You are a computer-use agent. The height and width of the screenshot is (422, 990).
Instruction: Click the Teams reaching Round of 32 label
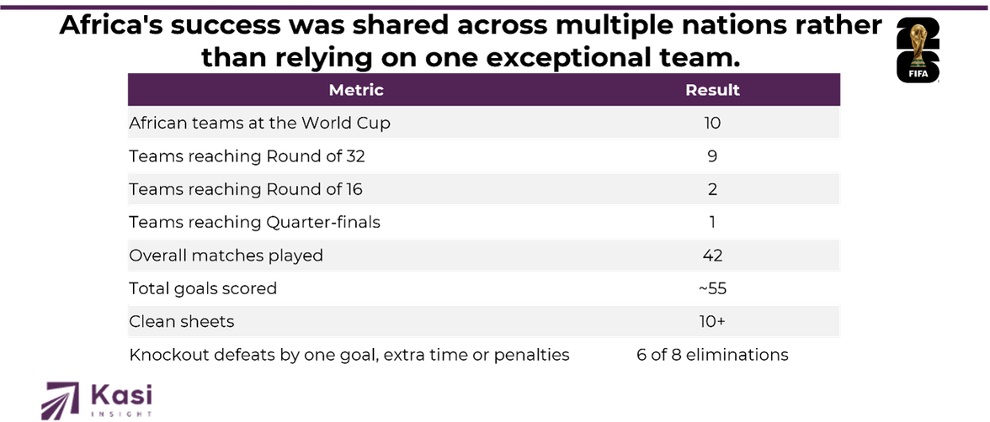pyautogui.click(x=247, y=156)
